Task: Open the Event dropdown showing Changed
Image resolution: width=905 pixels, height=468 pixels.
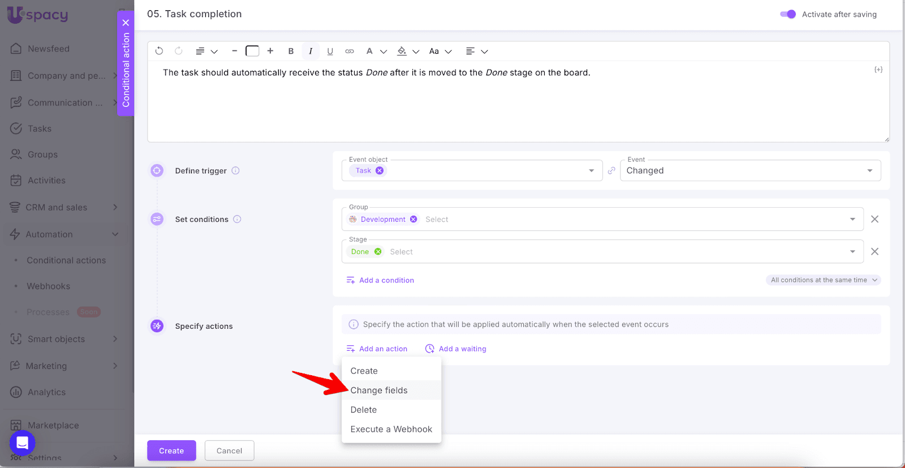Action: (x=750, y=170)
